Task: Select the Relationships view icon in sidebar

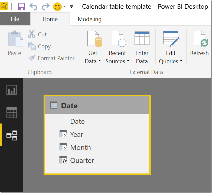Action: (x=12, y=135)
